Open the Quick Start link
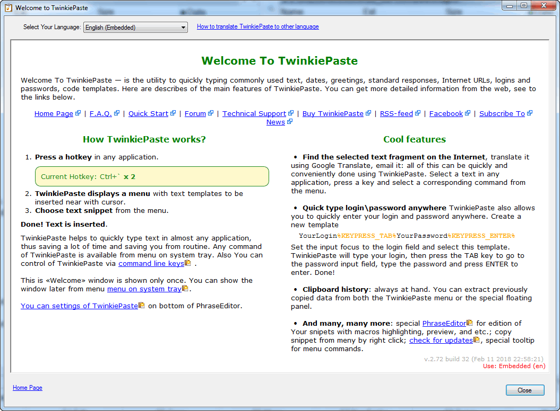The width and height of the screenshot is (560, 411). (148, 113)
